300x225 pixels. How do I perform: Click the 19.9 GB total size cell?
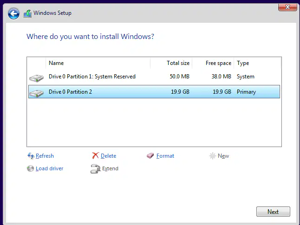pyautogui.click(x=180, y=92)
